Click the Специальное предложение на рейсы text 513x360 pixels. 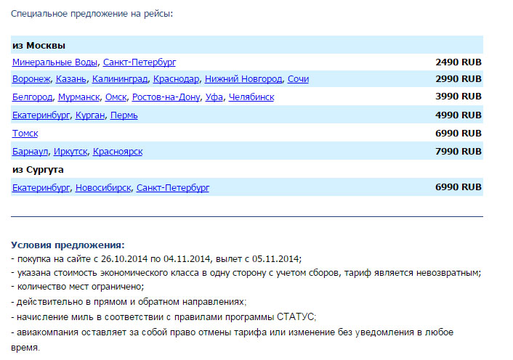tap(92, 14)
